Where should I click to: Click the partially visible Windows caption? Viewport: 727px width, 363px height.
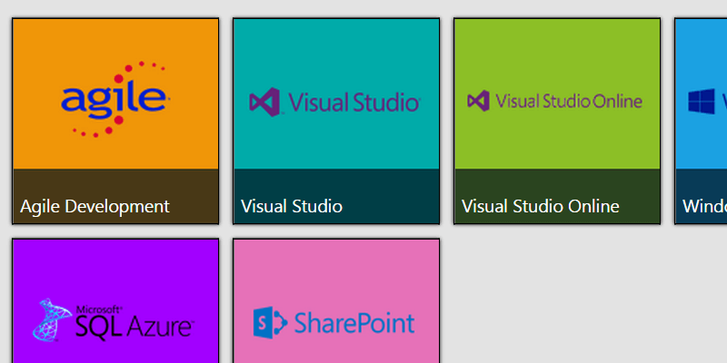click(705, 206)
